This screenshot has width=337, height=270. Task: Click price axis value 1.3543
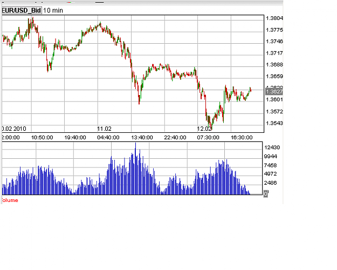[x=274, y=123]
